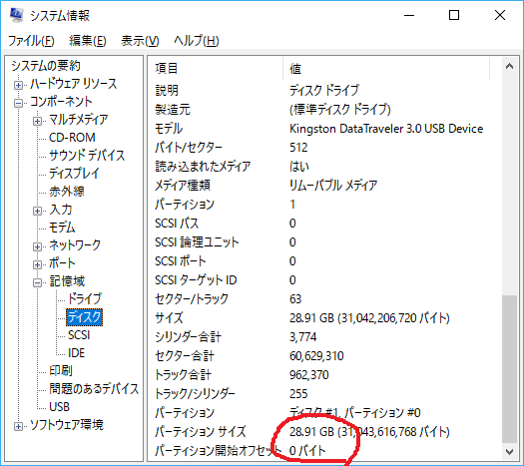Screen dimensions: 524x466
Task: Click the scrollbar down arrow
Action: [509, 452]
